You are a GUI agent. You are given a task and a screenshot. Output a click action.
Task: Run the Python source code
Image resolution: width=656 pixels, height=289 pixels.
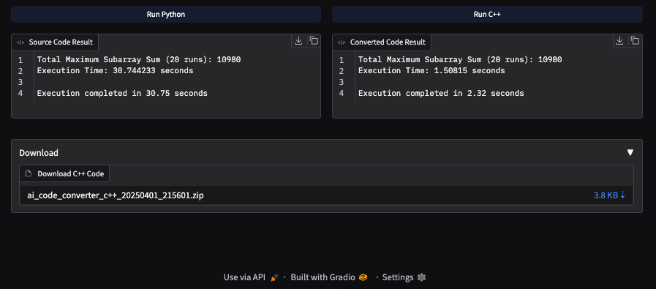[166, 14]
